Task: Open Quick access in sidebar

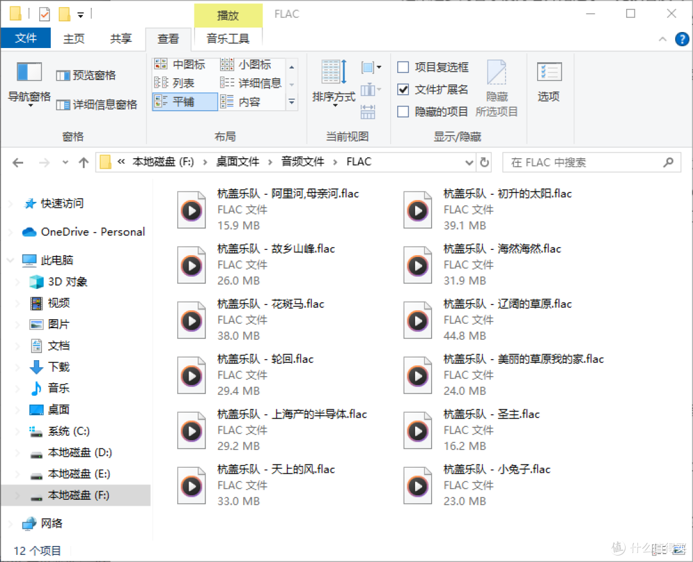Action: click(53, 204)
